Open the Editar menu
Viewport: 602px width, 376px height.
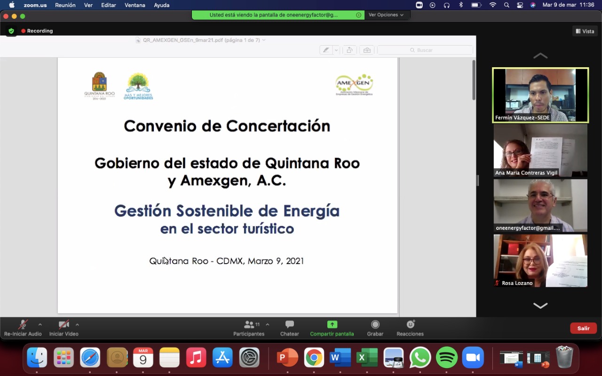point(109,5)
